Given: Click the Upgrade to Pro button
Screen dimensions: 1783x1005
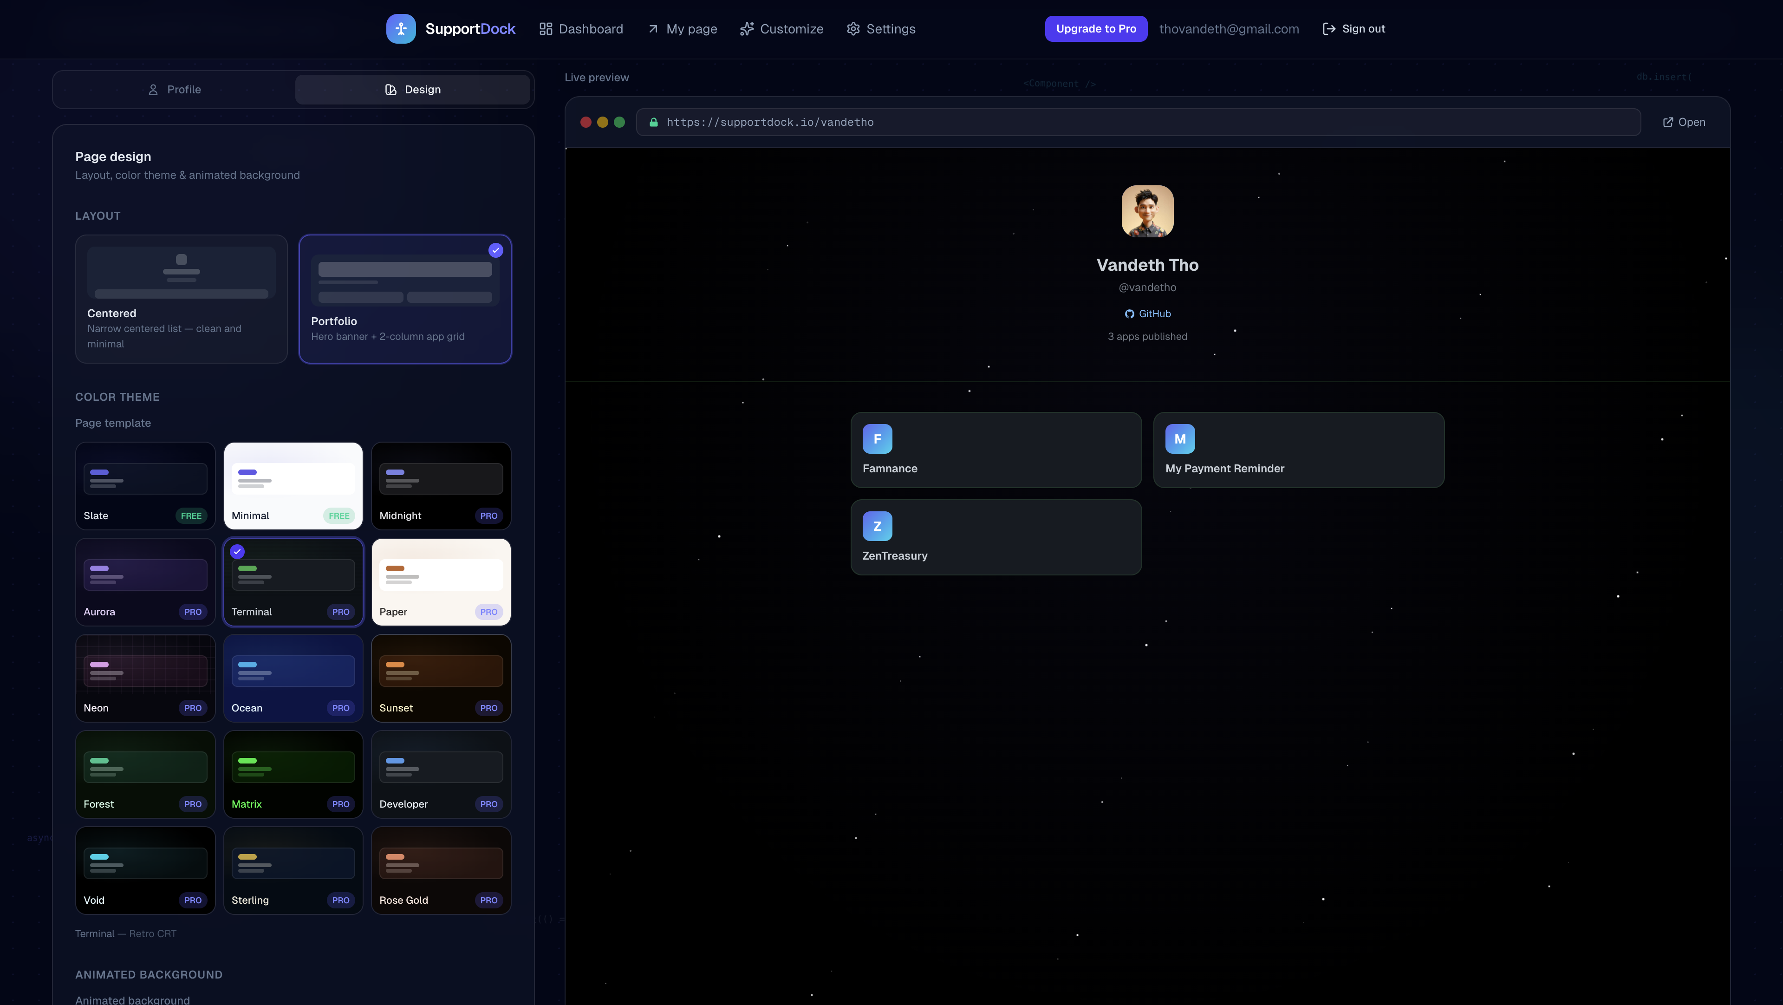Looking at the screenshot, I should pos(1096,29).
